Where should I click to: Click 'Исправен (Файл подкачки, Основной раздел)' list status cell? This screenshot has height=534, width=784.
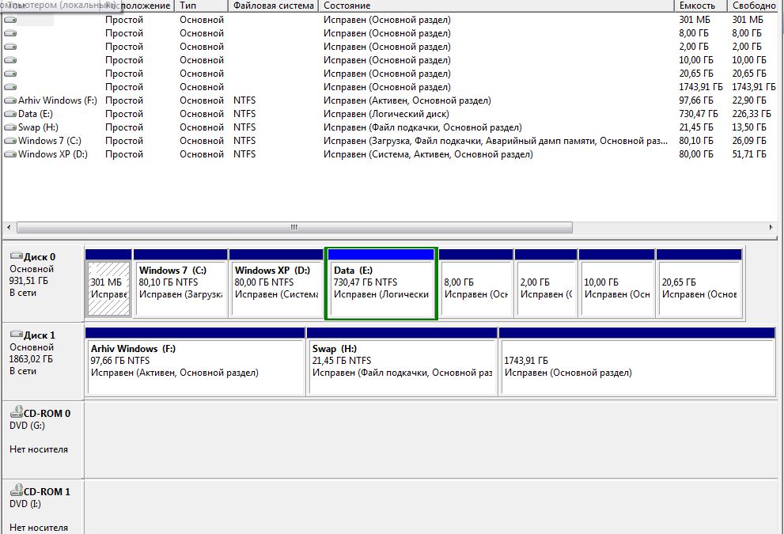[x=422, y=127]
